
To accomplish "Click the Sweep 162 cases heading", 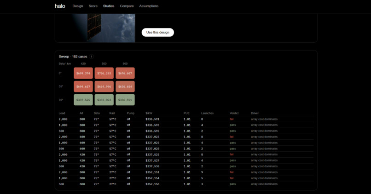I will 73,57.
